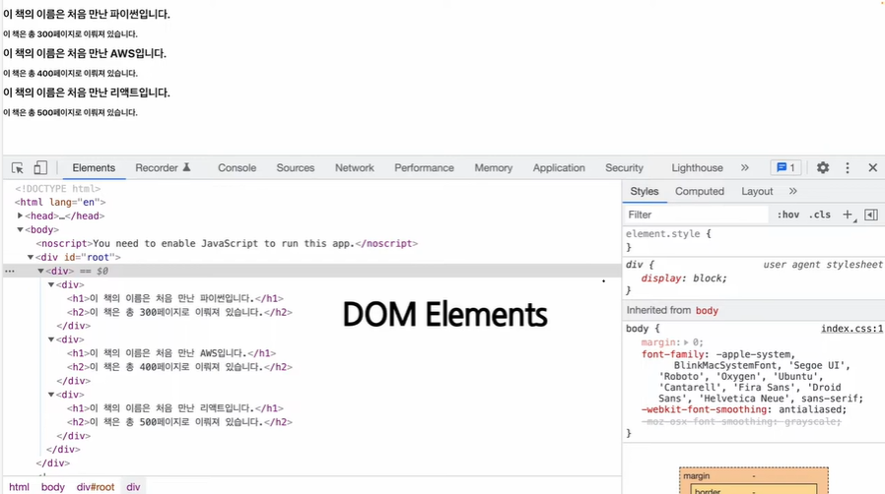Show more DevTools tabs chevron
885x494 pixels.
745,168
